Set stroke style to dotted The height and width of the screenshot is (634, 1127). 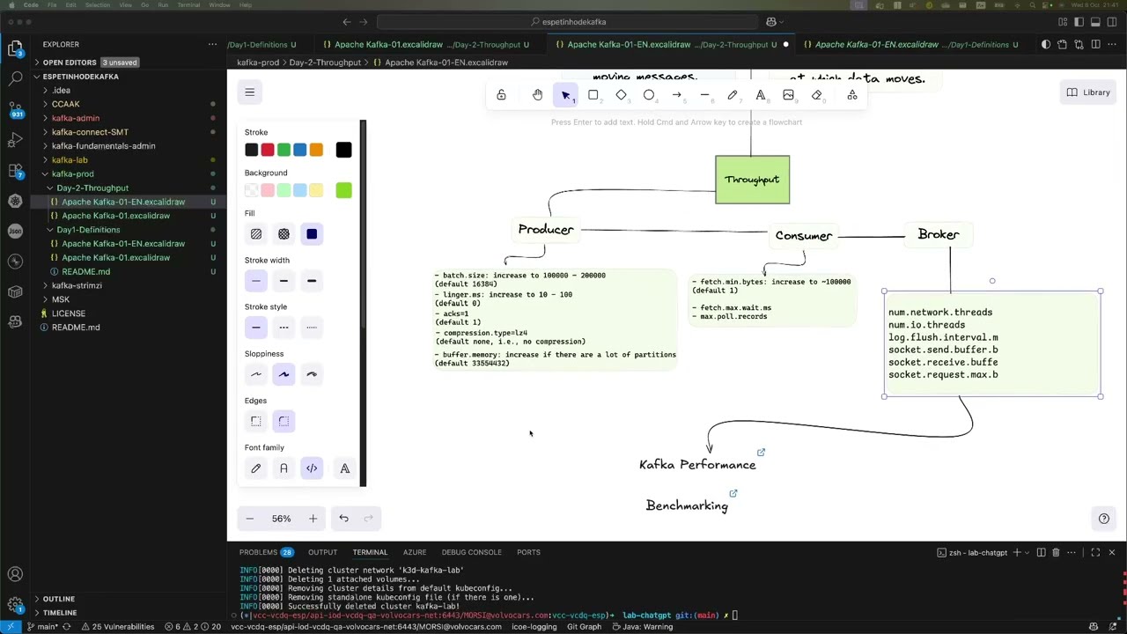[312, 328]
